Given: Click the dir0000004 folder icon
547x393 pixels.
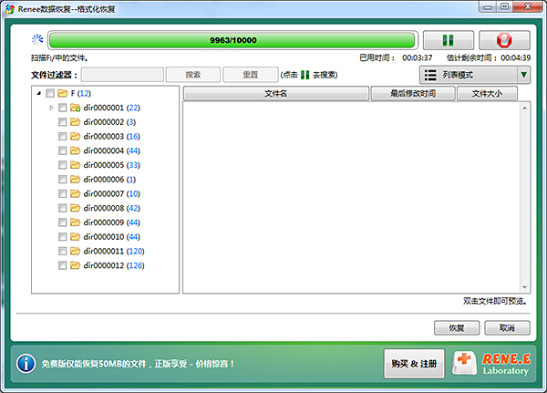Looking at the screenshot, I should [x=75, y=150].
